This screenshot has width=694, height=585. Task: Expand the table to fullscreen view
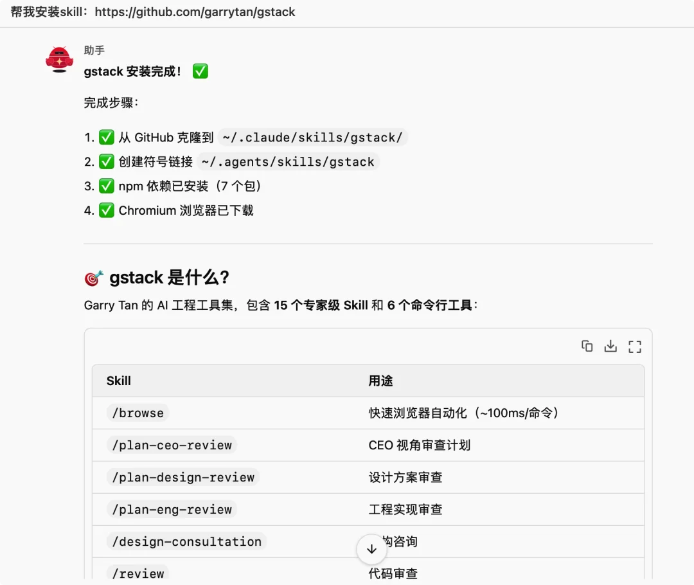635,346
